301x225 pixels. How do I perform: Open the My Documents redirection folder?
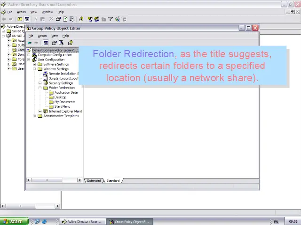click(65, 102)
